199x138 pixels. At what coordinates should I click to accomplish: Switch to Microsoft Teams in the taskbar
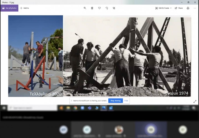point(90,108)
